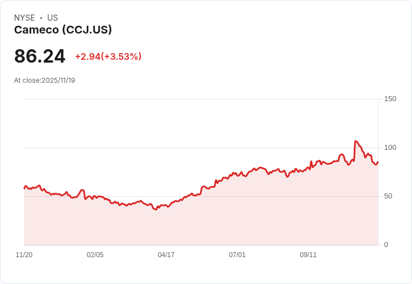
Task: Click the rightmost end of the price line
Action: point(378,162)
